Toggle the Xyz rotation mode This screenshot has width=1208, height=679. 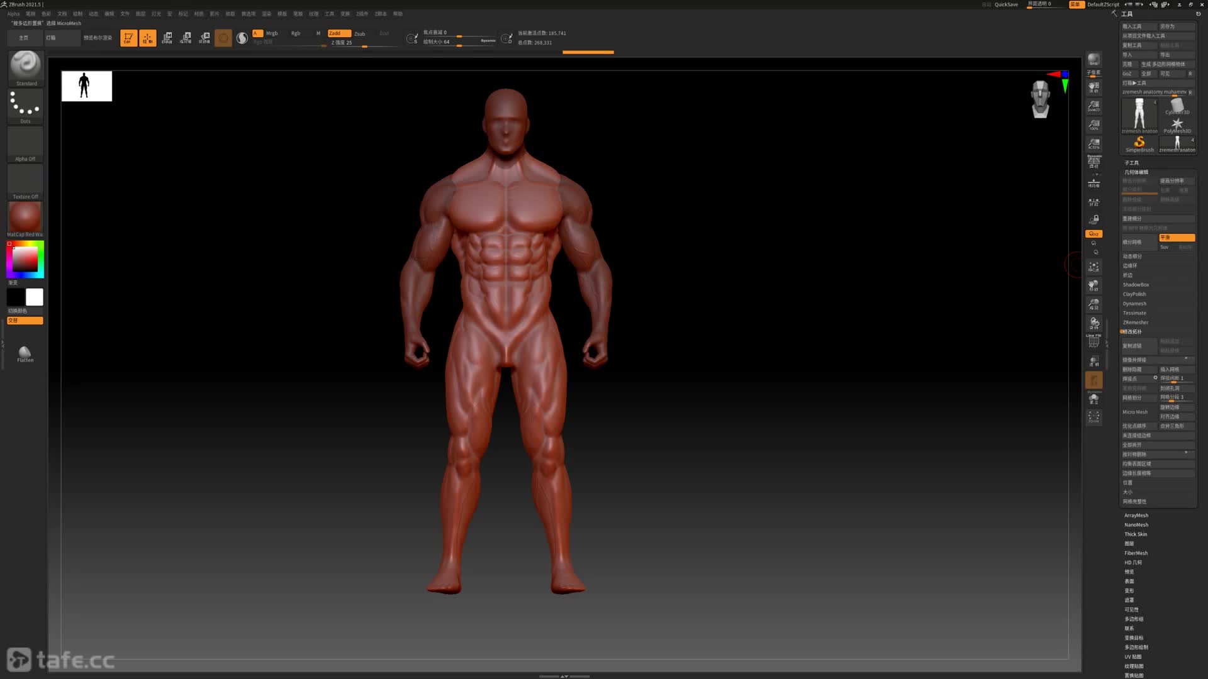1094,234
